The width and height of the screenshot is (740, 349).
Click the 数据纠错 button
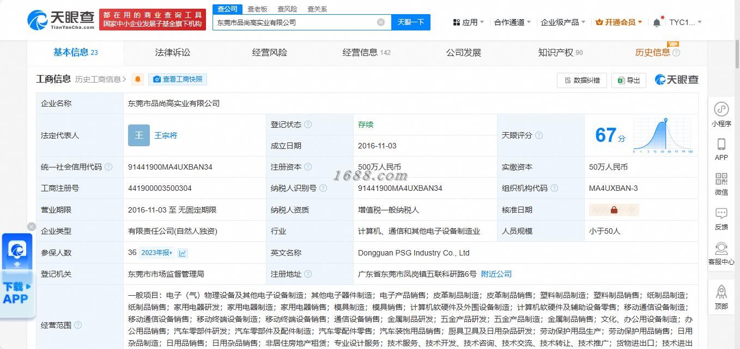(x=582, y=80)
